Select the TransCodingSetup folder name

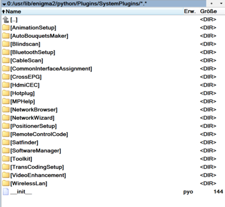(37, 167)
